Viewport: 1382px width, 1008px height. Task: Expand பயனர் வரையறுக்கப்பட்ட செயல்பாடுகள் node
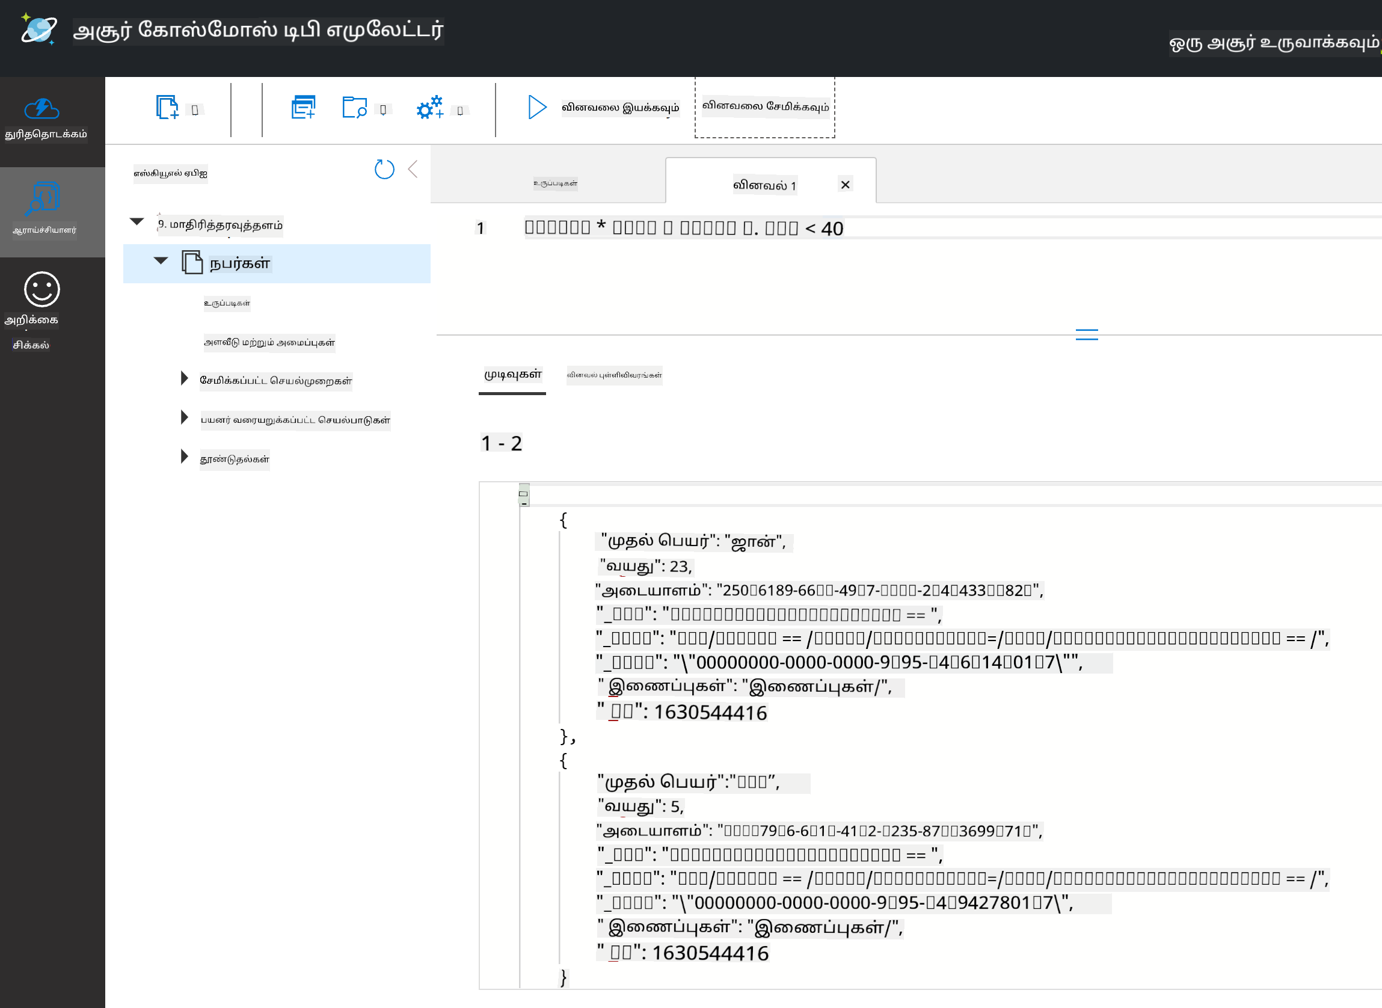pyautogui.click(x=184, y=417)
